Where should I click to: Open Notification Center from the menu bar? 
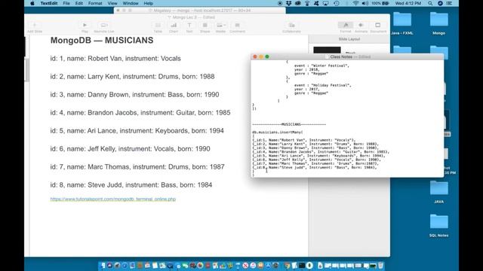pyautogui.click(x=450, y=3)
